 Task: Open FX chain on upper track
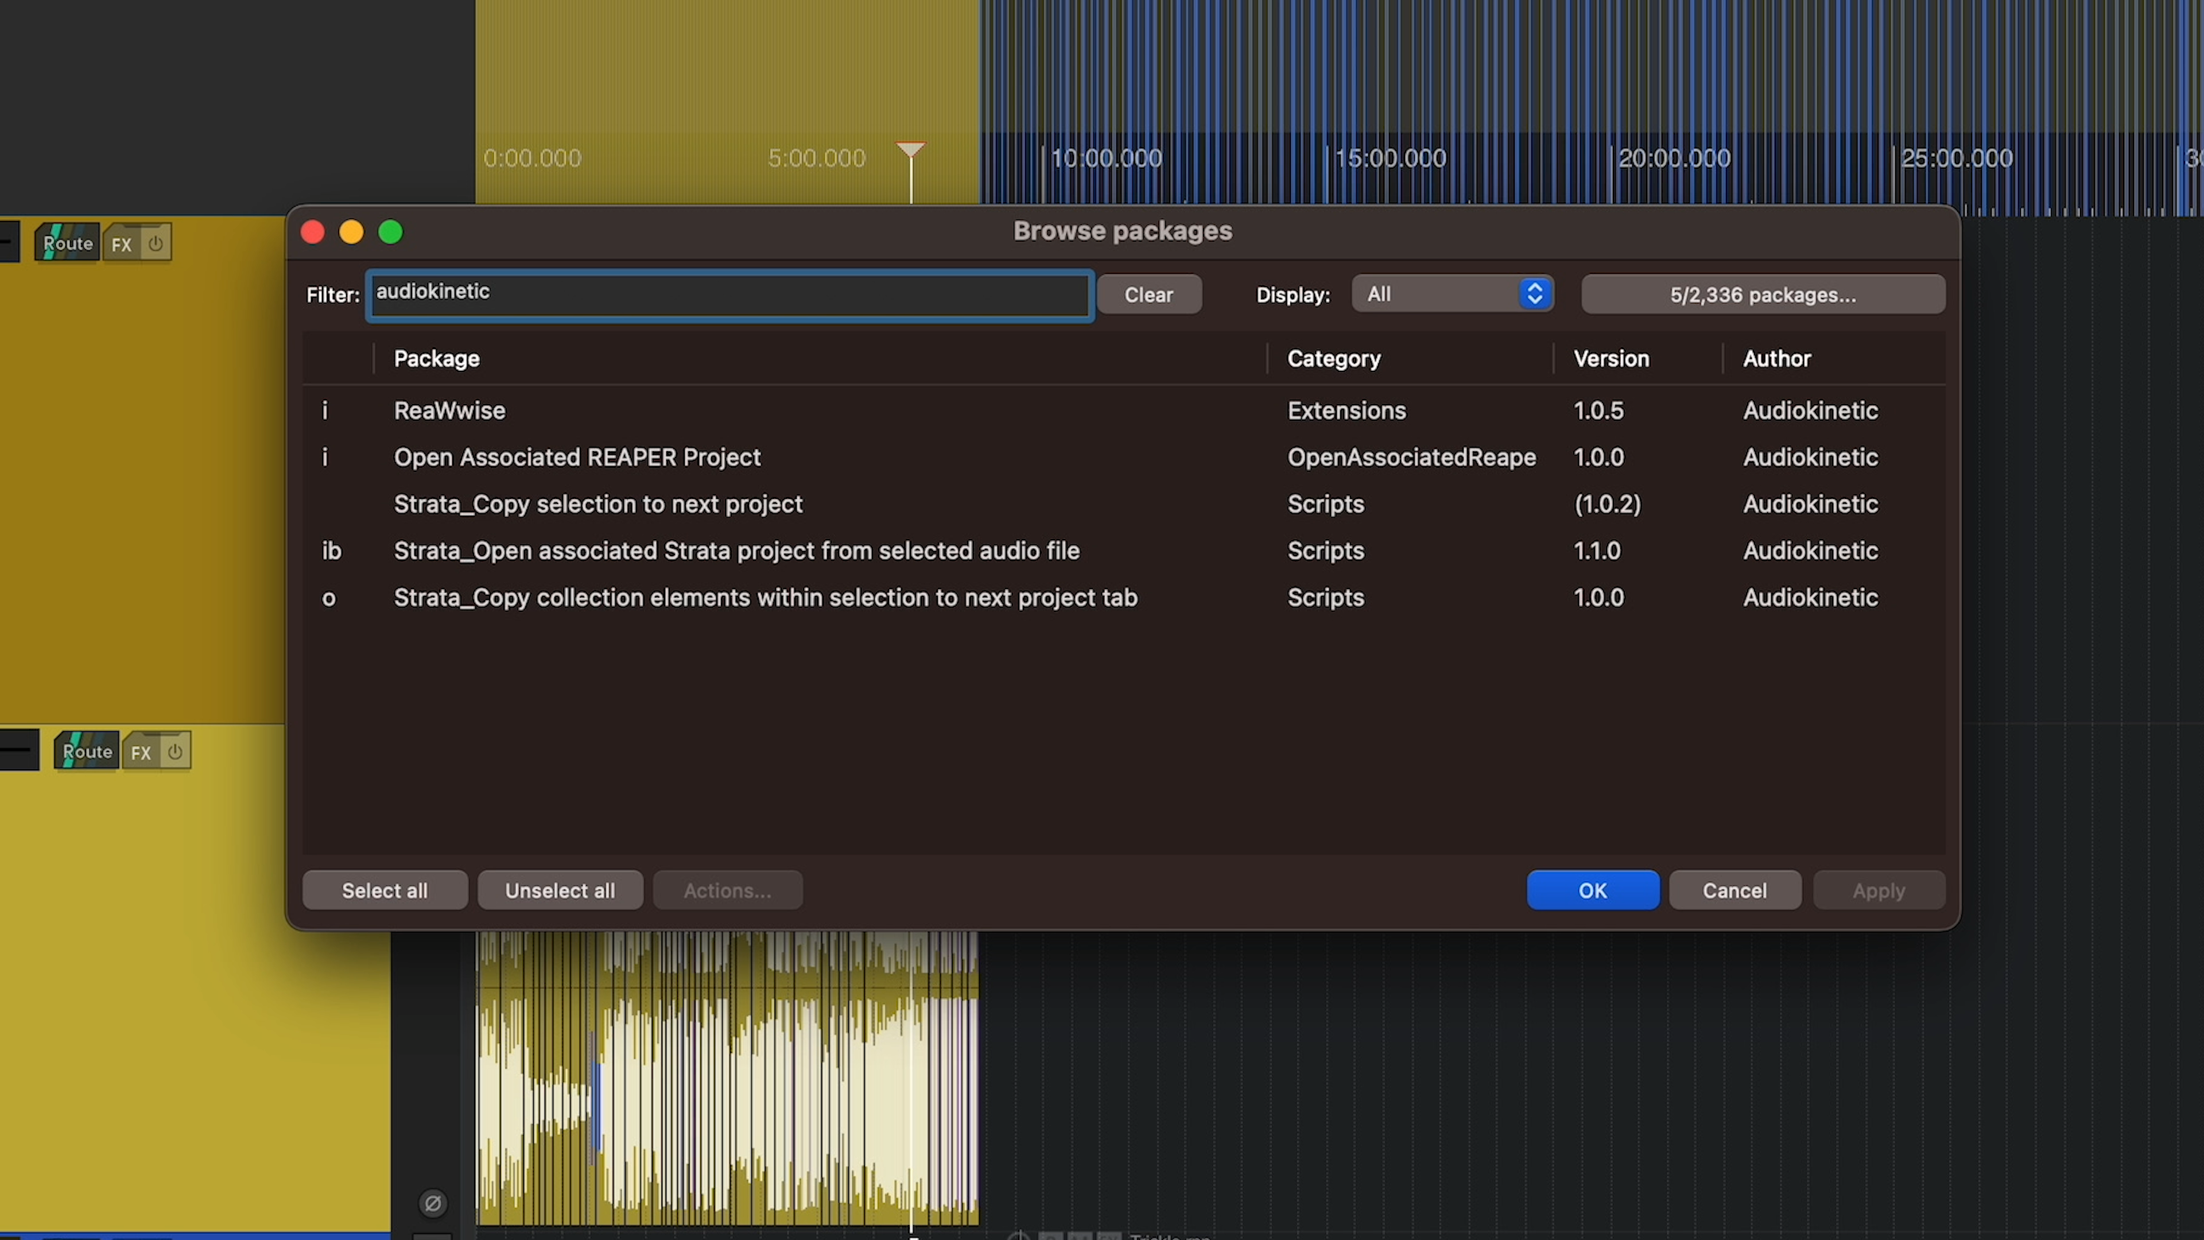click(122, 244)
